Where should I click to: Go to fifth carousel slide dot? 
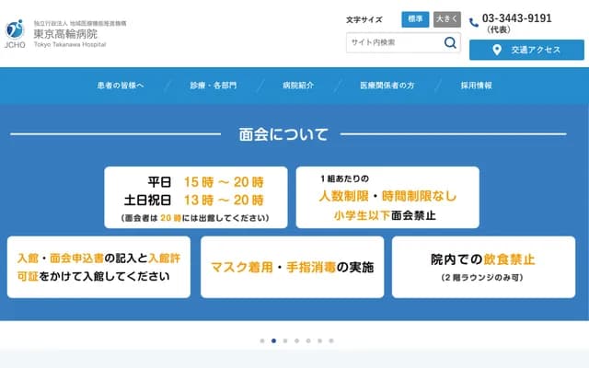point(308,341)
